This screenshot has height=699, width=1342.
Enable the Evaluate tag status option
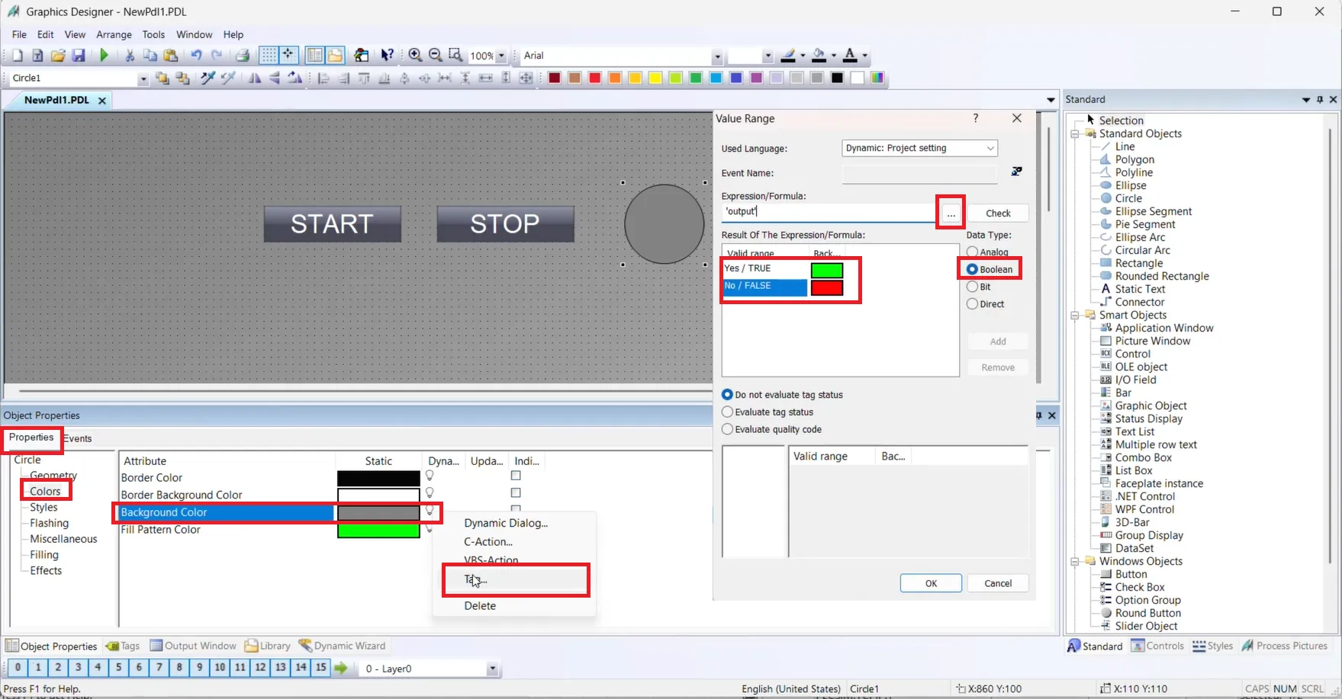727,412
